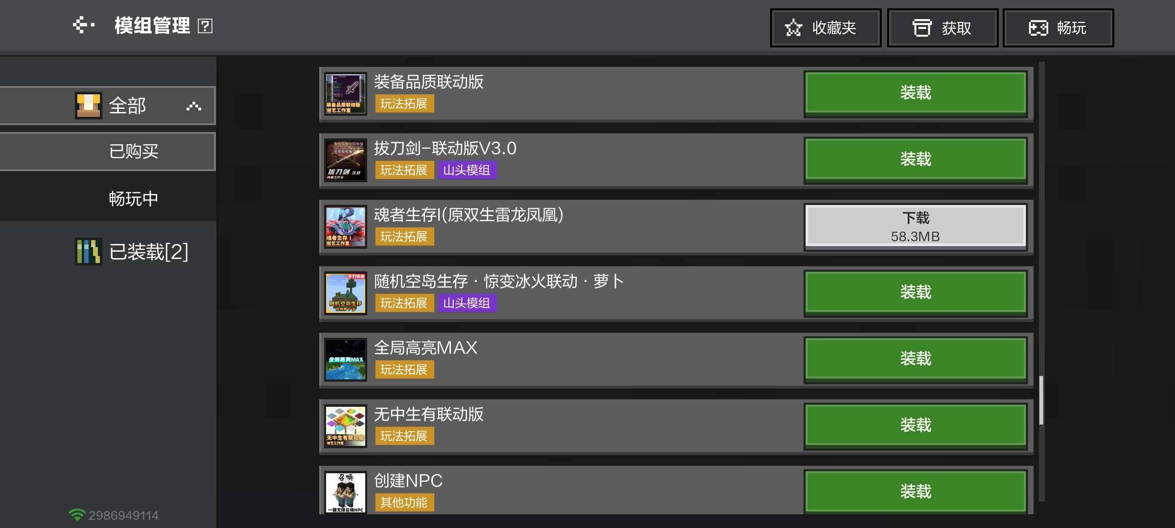Open the 畅玩 gamepad button
This screenshot has height=528, width=1175.
[x=1058, y=28]
